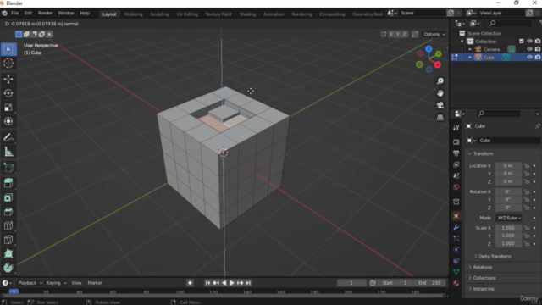Screen dimensions: 542x305
Task: Open the Object Data properties tab
Action: click(456, 272)
